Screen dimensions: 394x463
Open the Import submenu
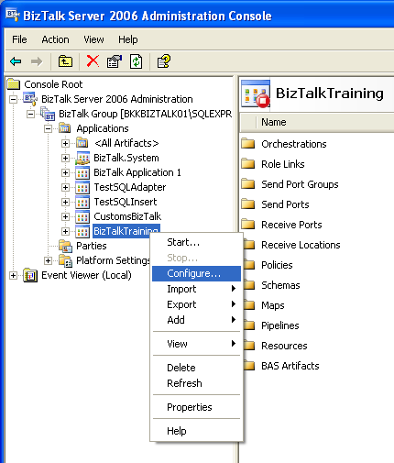click(196, 289)
